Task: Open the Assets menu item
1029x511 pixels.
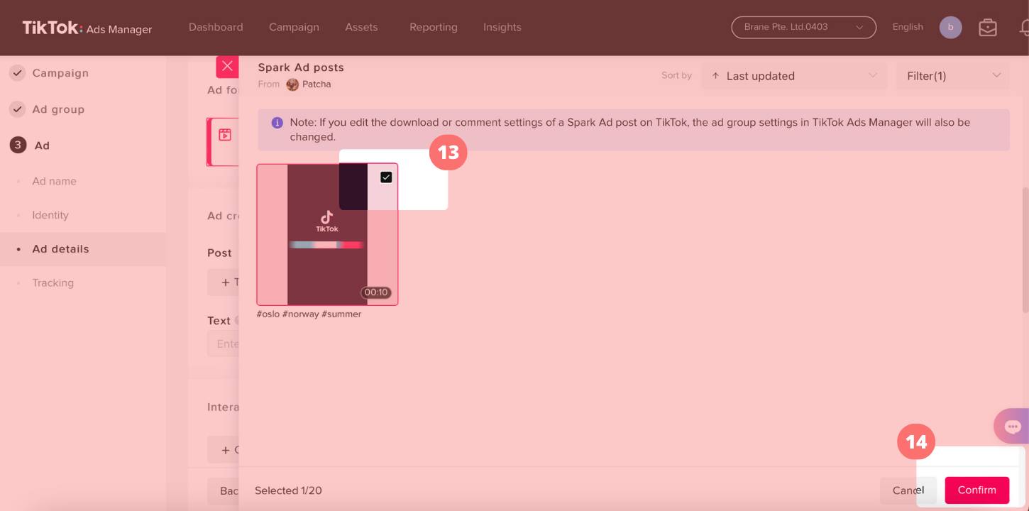Action: click(x=361, y=27)
